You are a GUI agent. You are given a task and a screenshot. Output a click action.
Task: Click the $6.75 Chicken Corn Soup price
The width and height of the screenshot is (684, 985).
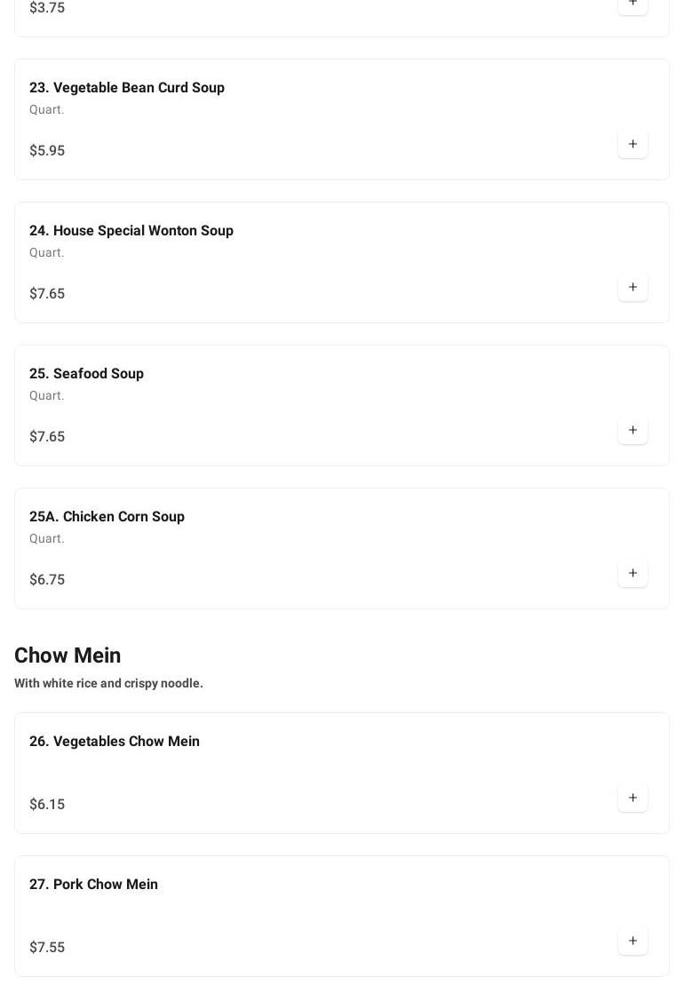(47, 579)
